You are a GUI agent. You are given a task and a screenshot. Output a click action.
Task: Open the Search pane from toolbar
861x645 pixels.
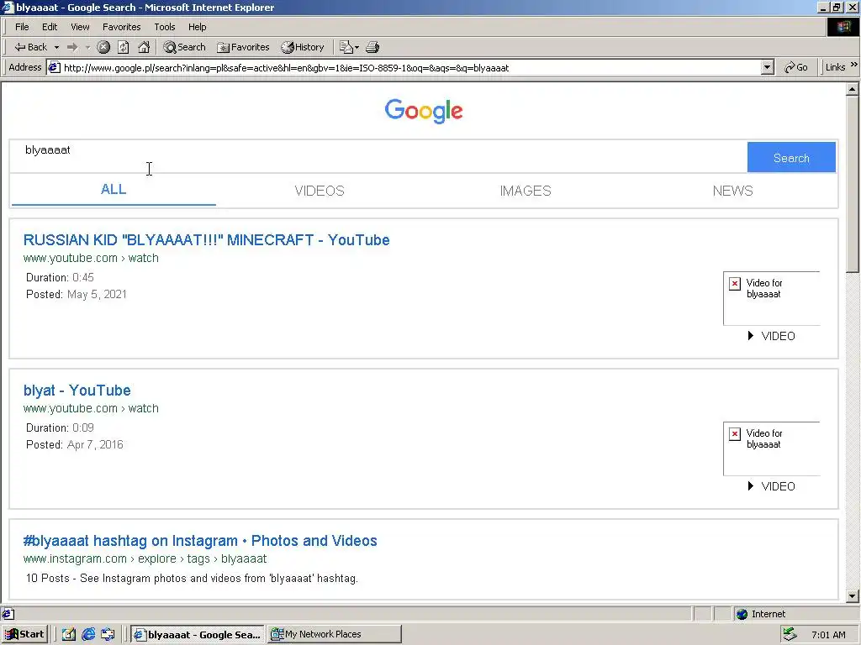[x=184, y=47]
